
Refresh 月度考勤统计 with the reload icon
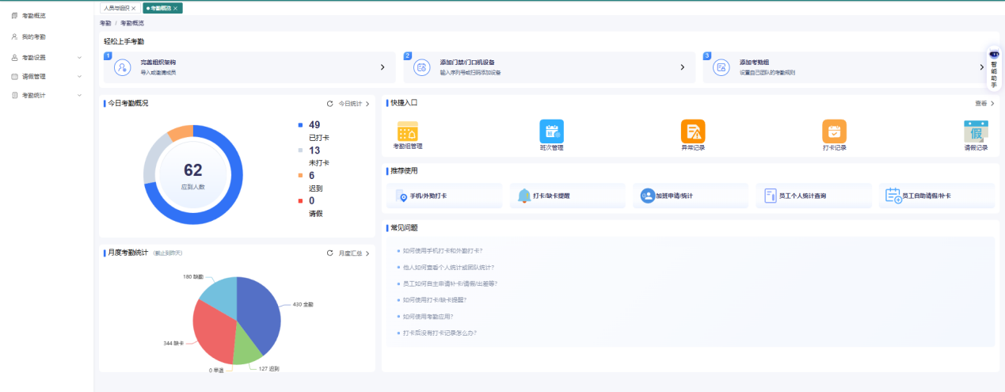(330, 253)
